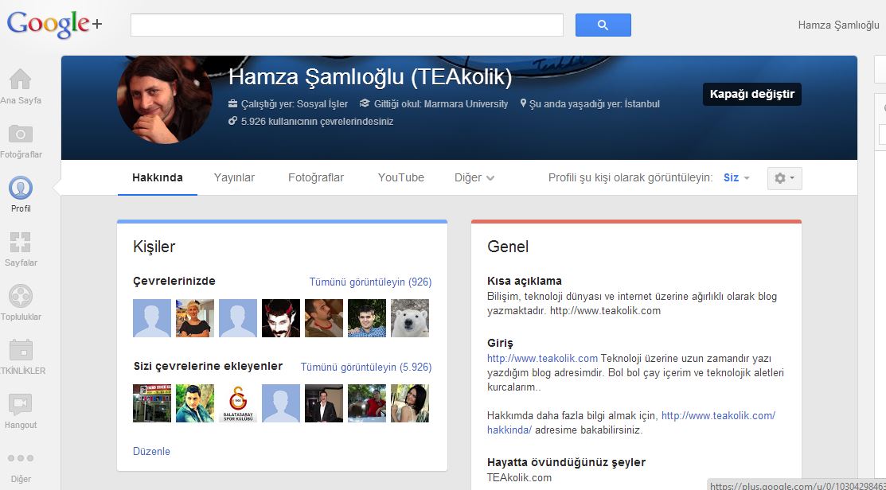886x490 pixels.
Task: Click the Düzenle link in Kişiler card
Action: click(151, 451)
